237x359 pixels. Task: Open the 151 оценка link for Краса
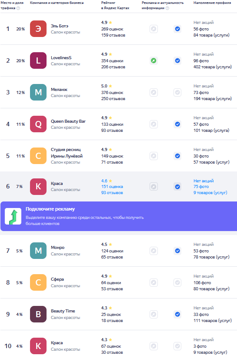(112, 187)
